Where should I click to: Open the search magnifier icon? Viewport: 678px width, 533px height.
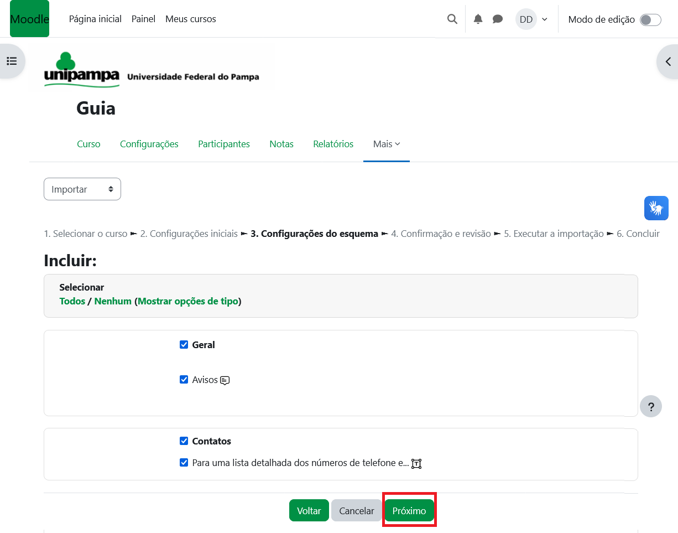pos(452,19)
